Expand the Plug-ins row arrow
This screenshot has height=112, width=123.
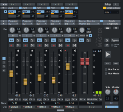3,21
